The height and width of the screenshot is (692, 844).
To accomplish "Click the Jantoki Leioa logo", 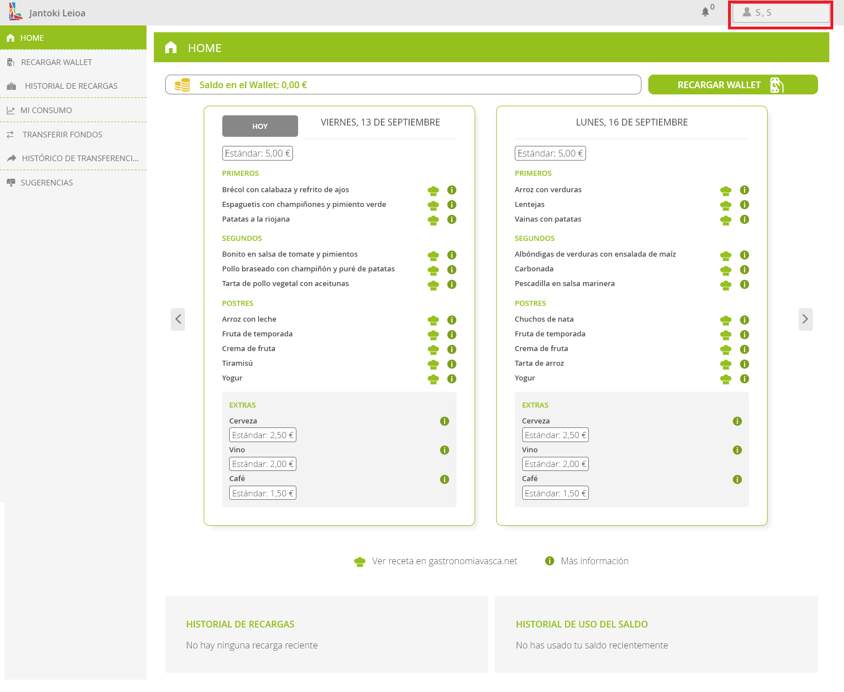I will 16,12.
